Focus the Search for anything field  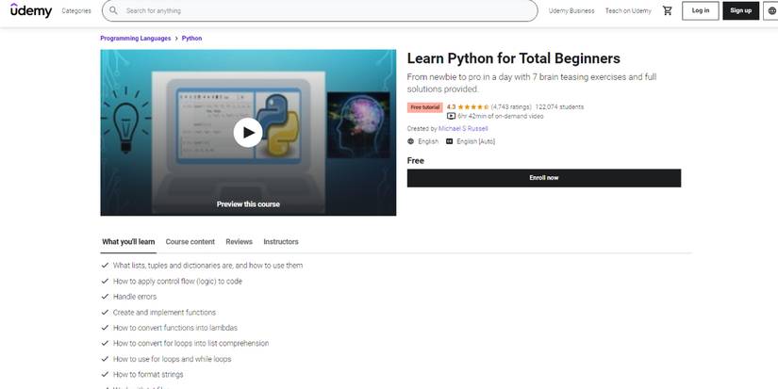[x=320, y=10]
